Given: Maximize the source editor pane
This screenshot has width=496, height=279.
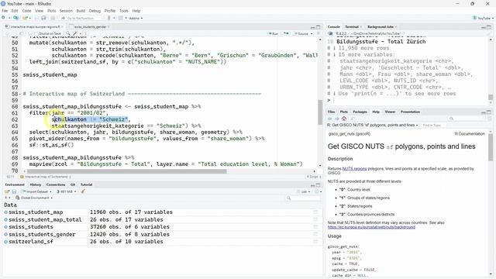Looking at the screenshot, I should (319, 27).
